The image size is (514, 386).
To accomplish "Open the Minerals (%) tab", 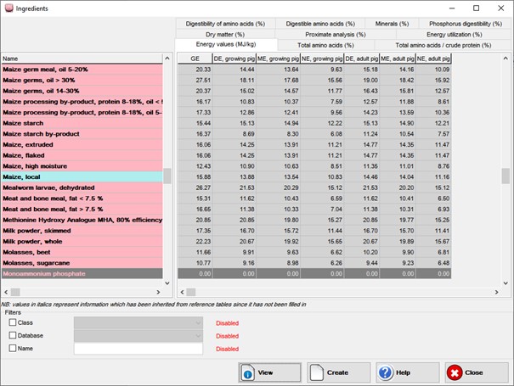I will (392, 24).
